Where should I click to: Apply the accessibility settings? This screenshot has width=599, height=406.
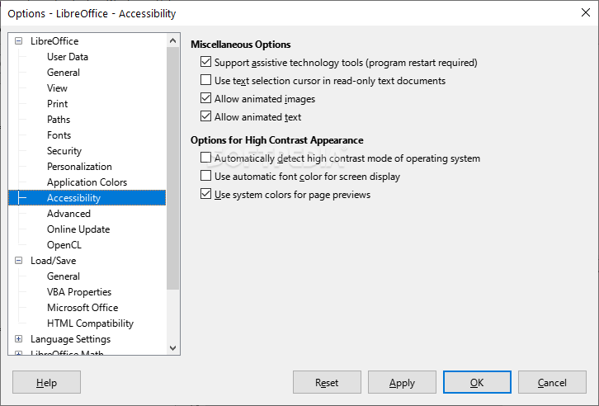[x=402, y=382]
